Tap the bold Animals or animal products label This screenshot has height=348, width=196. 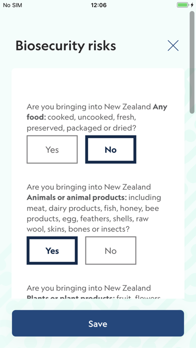tap(76, 197)
